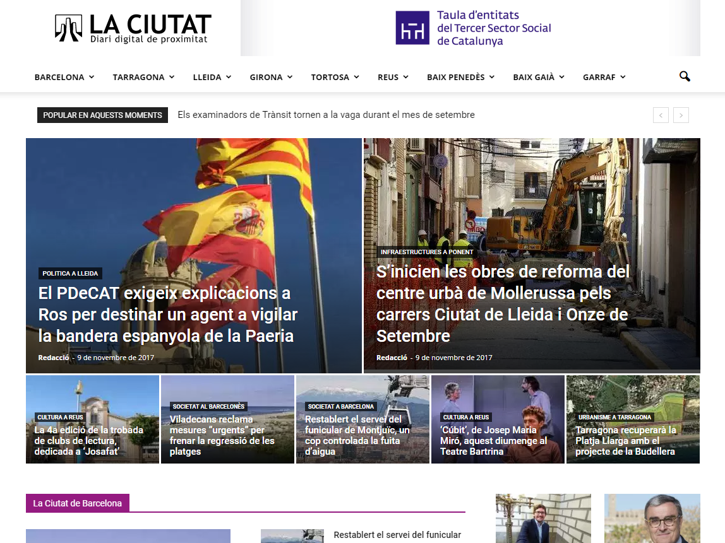Open the GIRONA menu item
Viewport: 725px width, 543px height.
267,77
